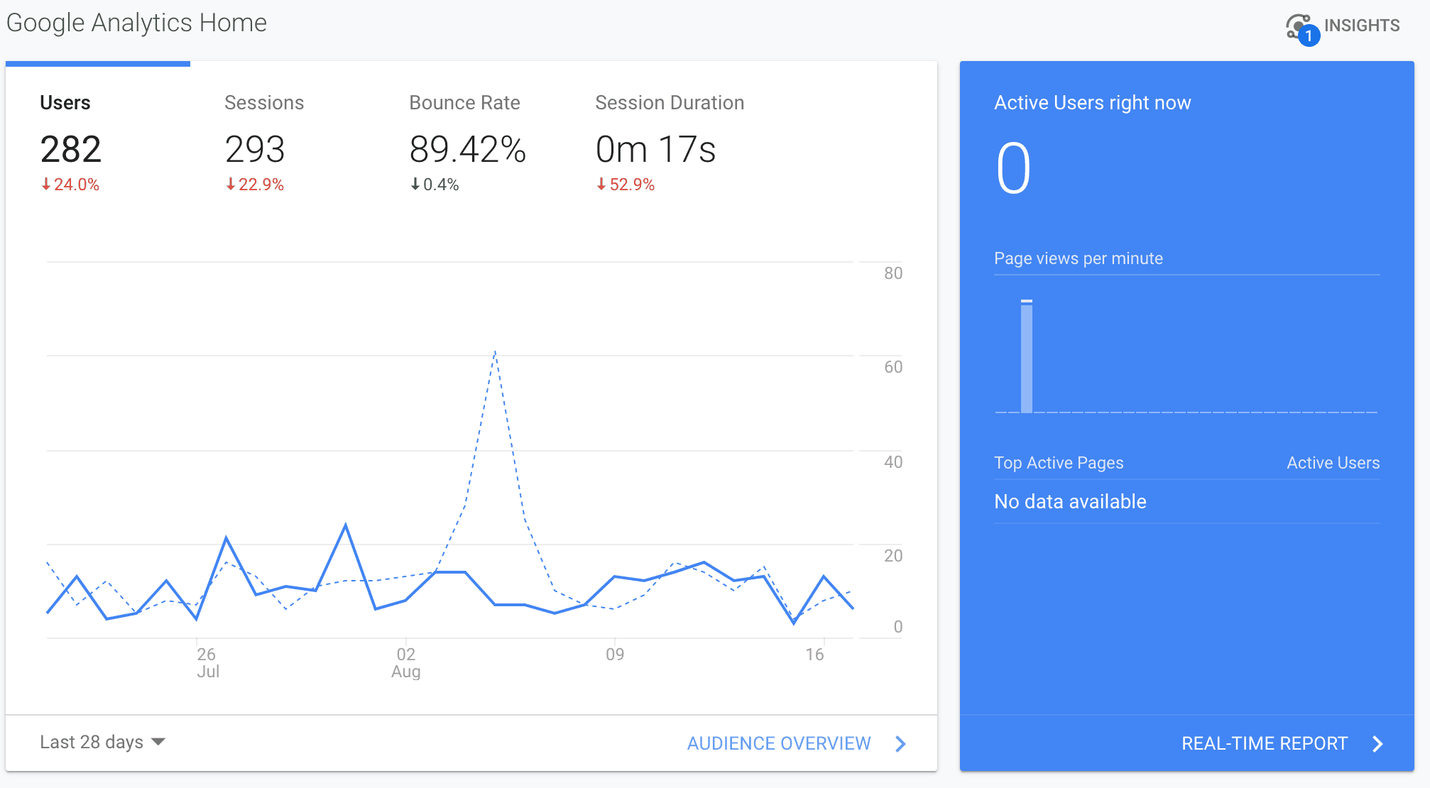Click the 80 y-axis label
The width and height of the screenshot is (1430, 788).
pos(893,273)
